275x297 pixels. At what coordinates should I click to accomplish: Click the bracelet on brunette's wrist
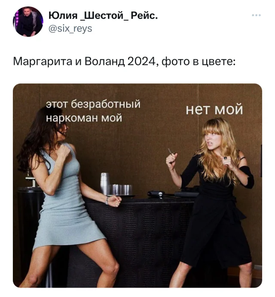107,200
